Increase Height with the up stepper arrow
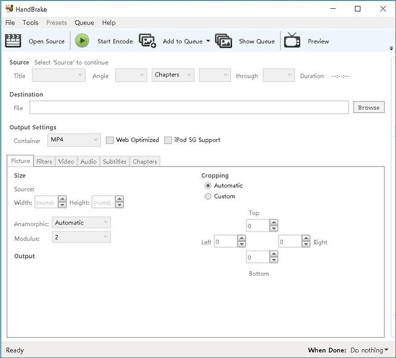This screenshot has width=396, height=358. point(119,199)
